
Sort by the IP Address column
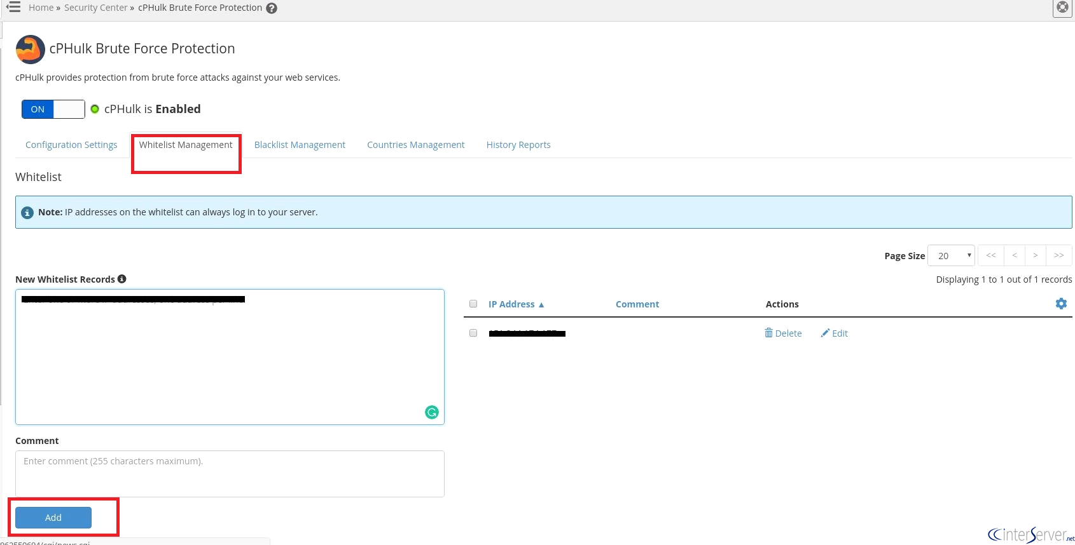[x=517, y=304]
